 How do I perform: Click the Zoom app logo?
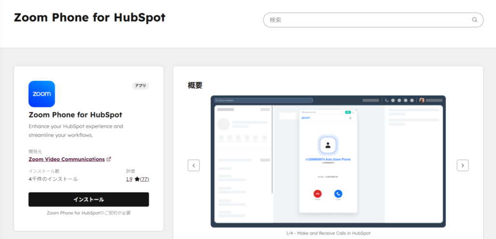coord(42,94)
